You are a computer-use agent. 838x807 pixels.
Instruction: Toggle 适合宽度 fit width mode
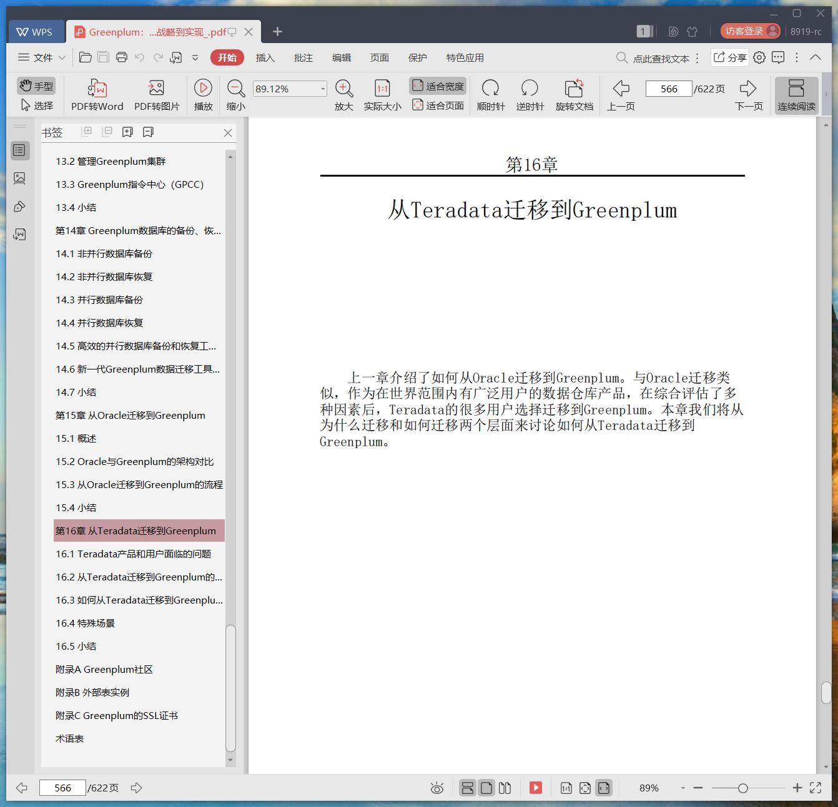[438, 86]
